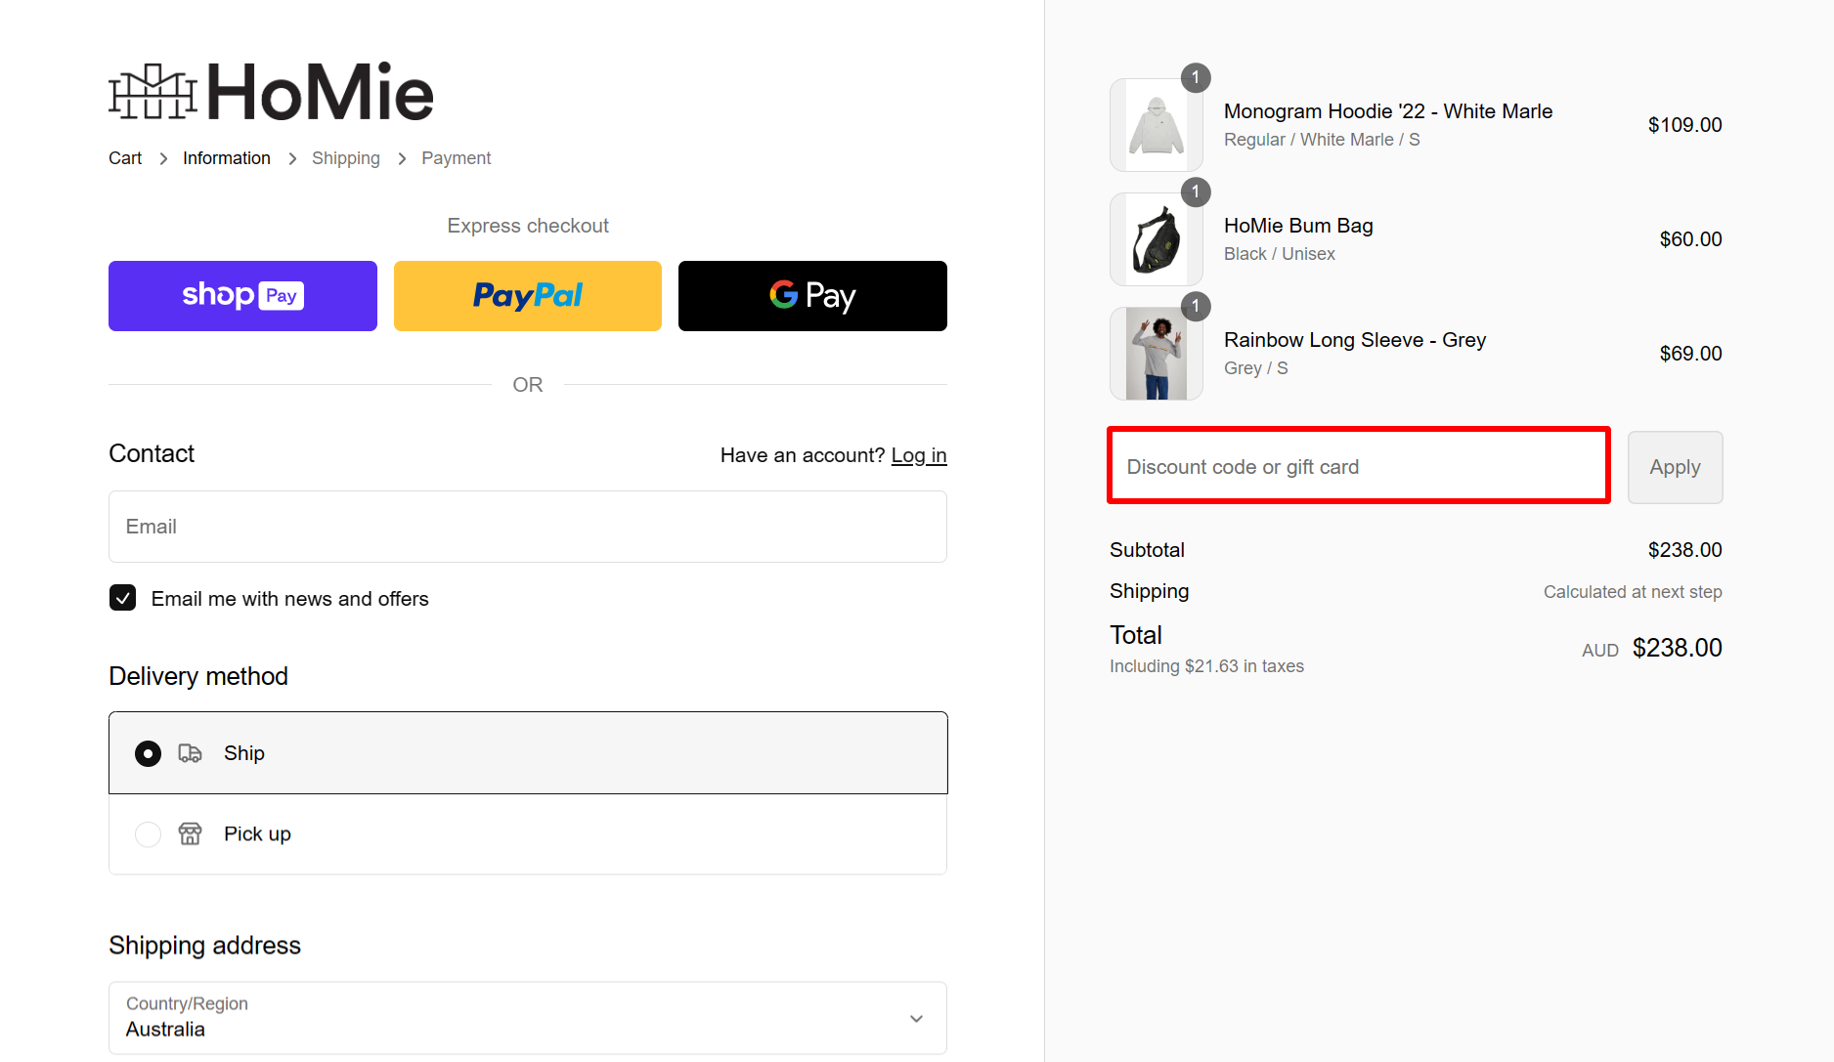This screenshot has width=1834, height=1062.
Task: Uncheck Email me with news and offers
Action: coord(122,597)
